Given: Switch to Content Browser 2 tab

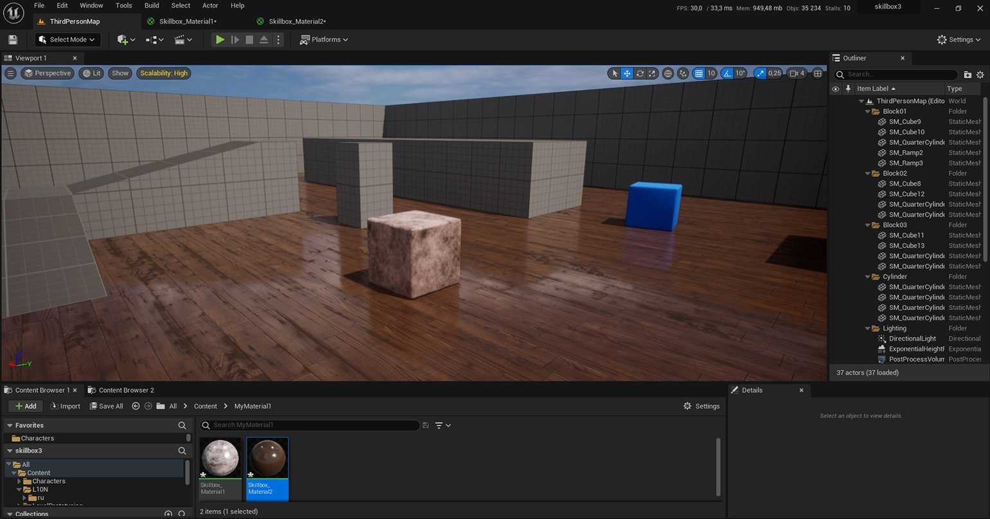Looking at the screenshot, I should coord(125,390).
